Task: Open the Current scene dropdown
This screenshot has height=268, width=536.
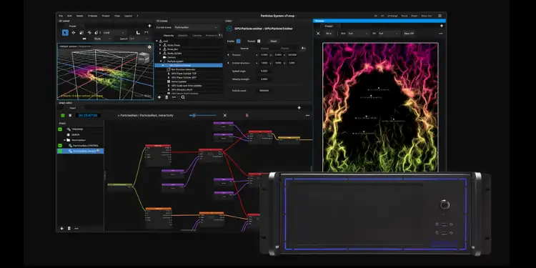Action: pyautogui.click(x=196, y=27)
